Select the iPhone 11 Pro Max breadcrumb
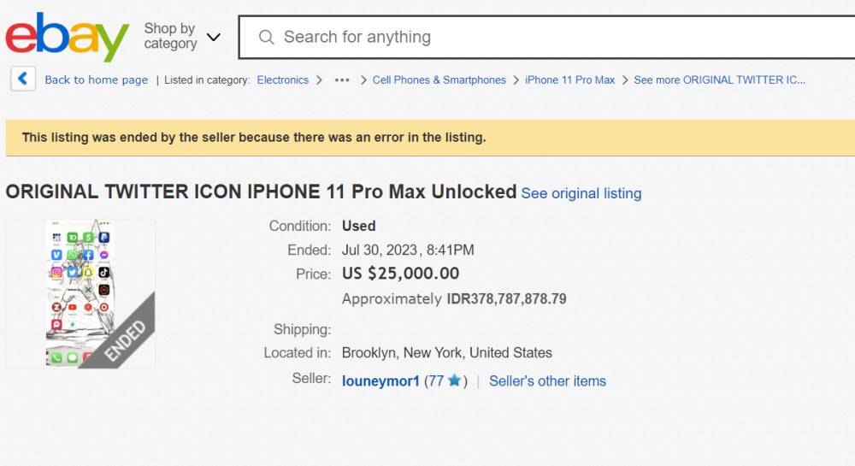 (569, 80)
